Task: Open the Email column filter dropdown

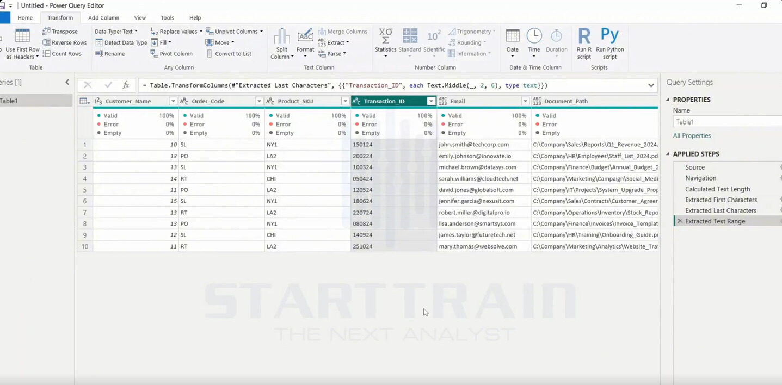Action: [525, 101]
